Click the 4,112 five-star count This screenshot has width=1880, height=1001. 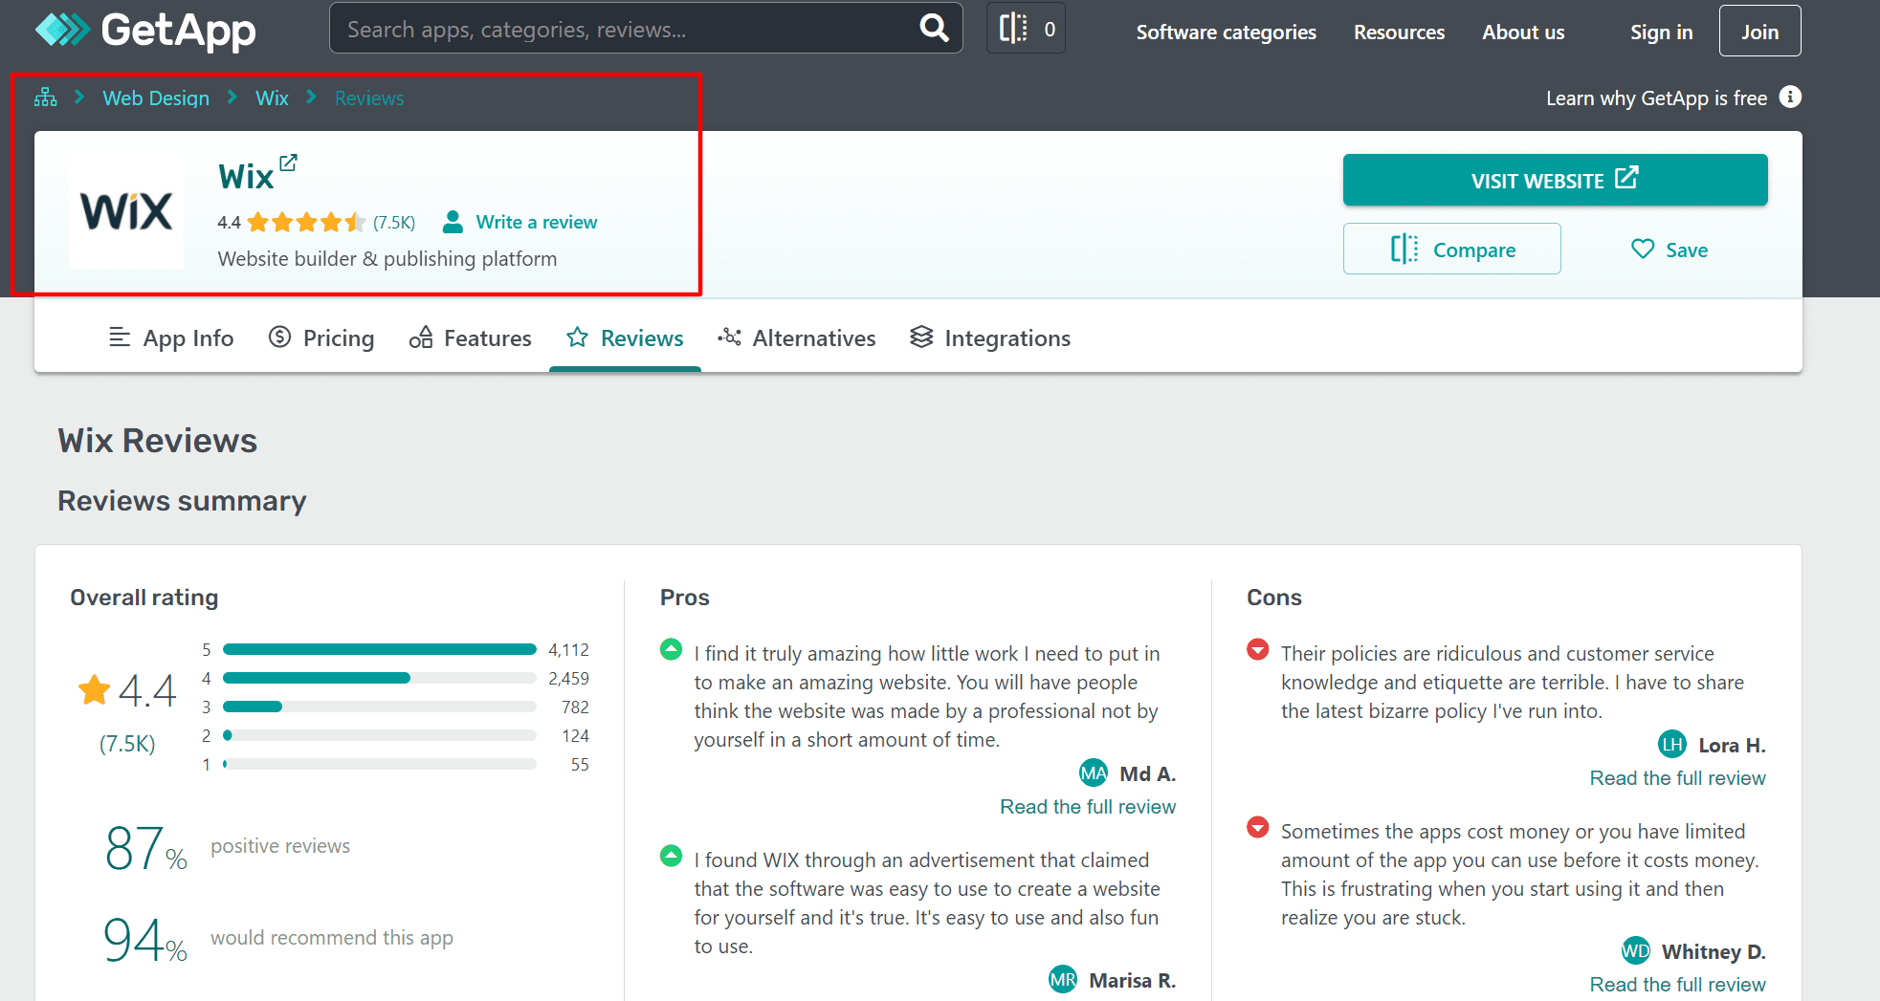(568, 649)
